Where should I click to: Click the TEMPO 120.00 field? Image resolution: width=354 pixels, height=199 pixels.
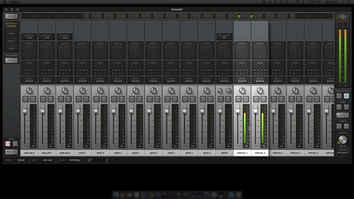point(21,160)
